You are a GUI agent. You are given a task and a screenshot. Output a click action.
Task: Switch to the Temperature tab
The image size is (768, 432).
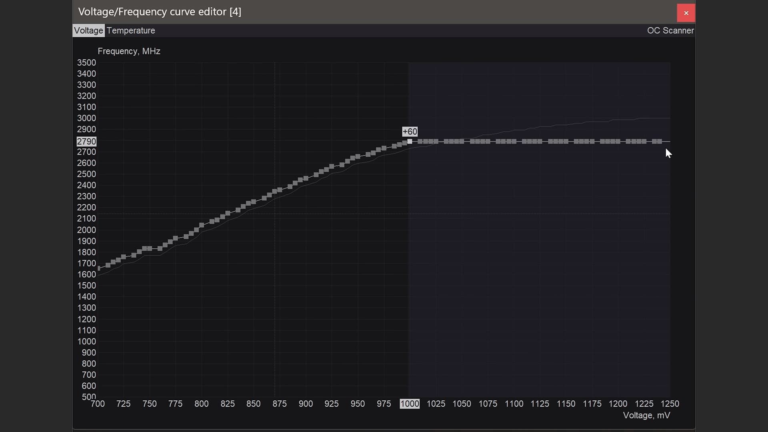(131, 31)
